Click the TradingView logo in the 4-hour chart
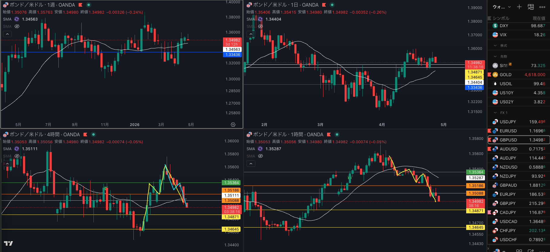This screenshot has width=550, height=252. (x=8, y=243)
